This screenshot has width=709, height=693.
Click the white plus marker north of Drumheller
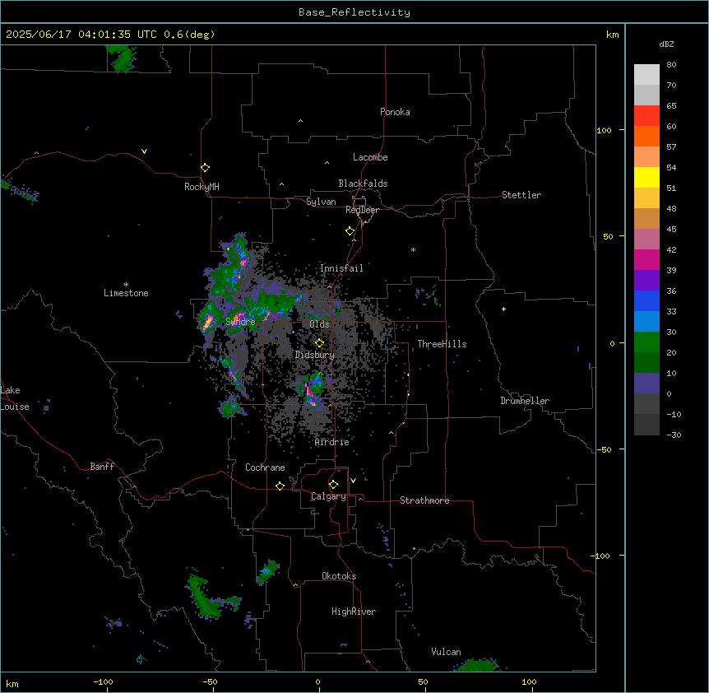[503, 309]
